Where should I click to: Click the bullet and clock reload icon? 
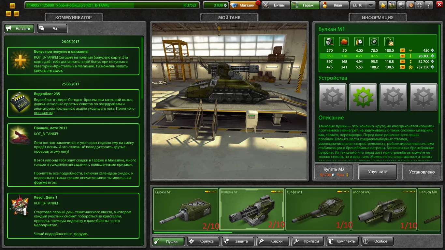(x=359, y=42)
